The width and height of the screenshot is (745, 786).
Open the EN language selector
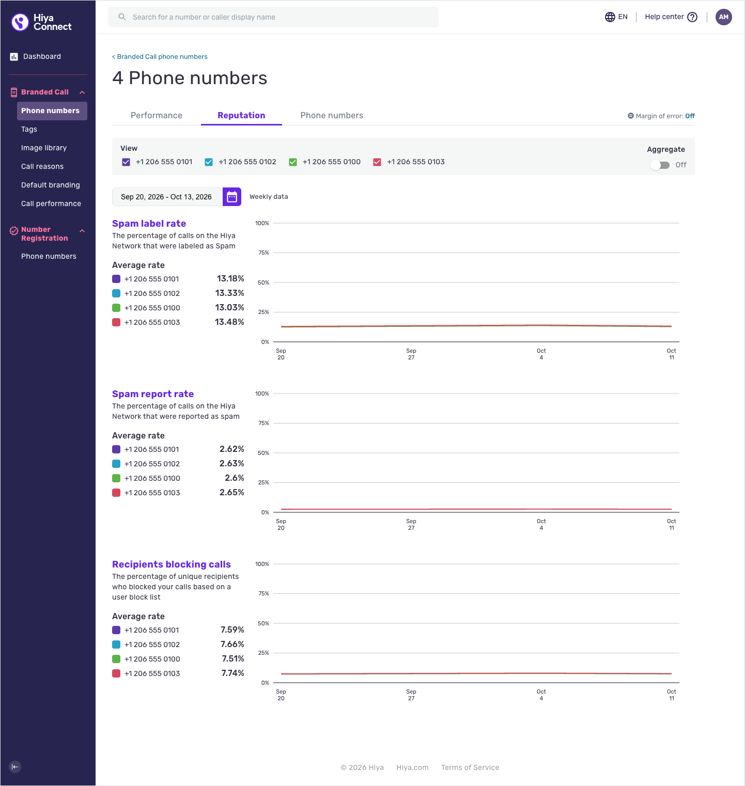click(x=616, y=17)
